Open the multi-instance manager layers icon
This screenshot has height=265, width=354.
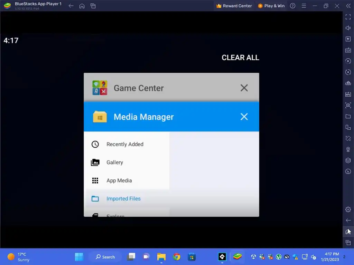(x=348, y=160)
